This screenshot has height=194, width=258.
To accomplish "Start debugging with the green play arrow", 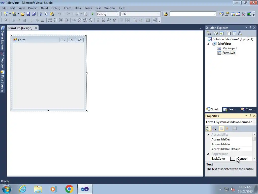I will click(93, 14).
